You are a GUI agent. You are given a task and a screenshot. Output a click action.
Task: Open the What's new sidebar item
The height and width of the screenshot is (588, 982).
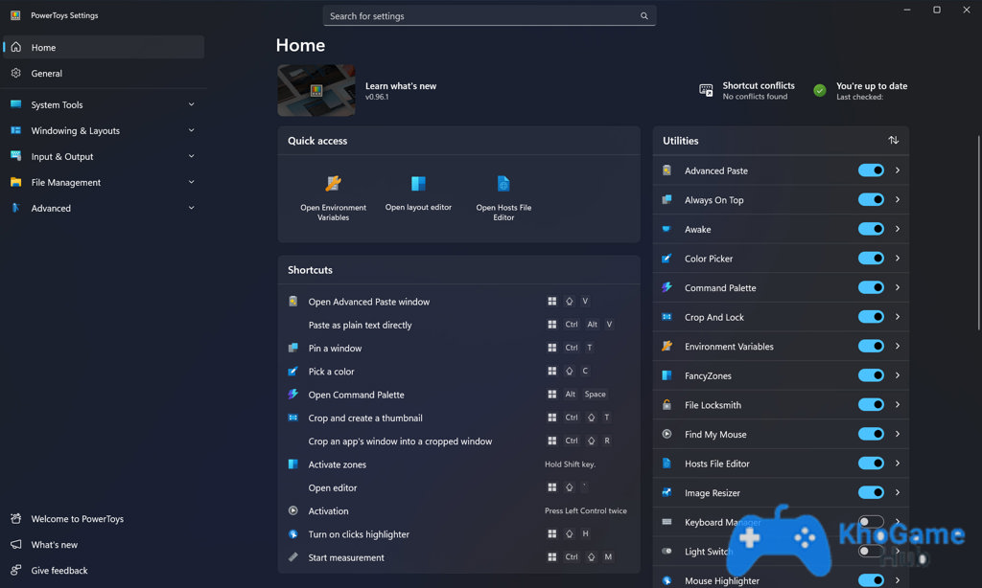click(54, 545)
